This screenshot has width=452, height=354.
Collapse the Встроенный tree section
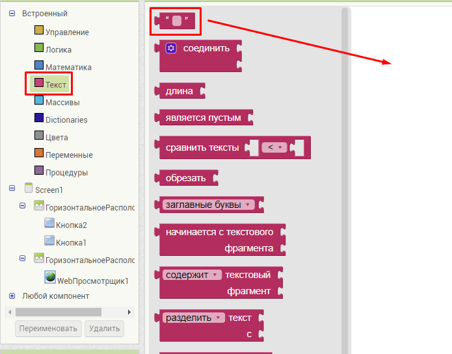click(x=12, y=13)
